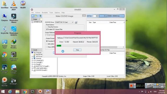Click the FileName path field in Progress

81,38
